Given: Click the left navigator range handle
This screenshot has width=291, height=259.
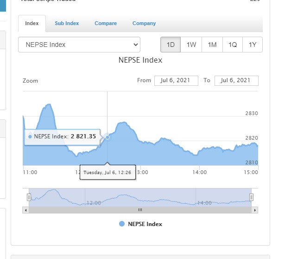Looking at the screenshot, I should [29, 197].
